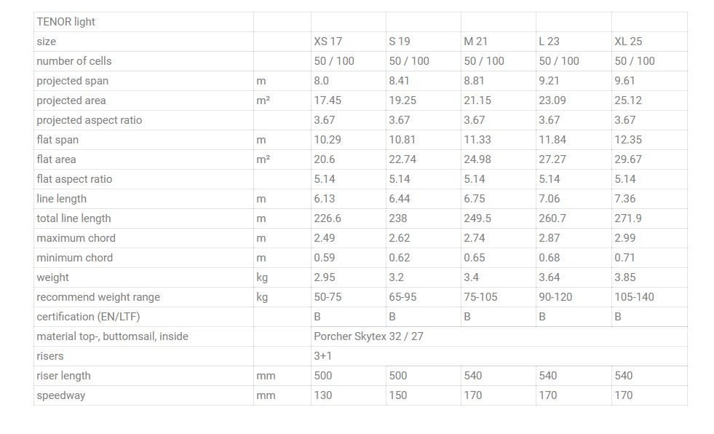Select the XL 25 size header
The height and width of the screenshot is (434, 714).
pos(628,42)
